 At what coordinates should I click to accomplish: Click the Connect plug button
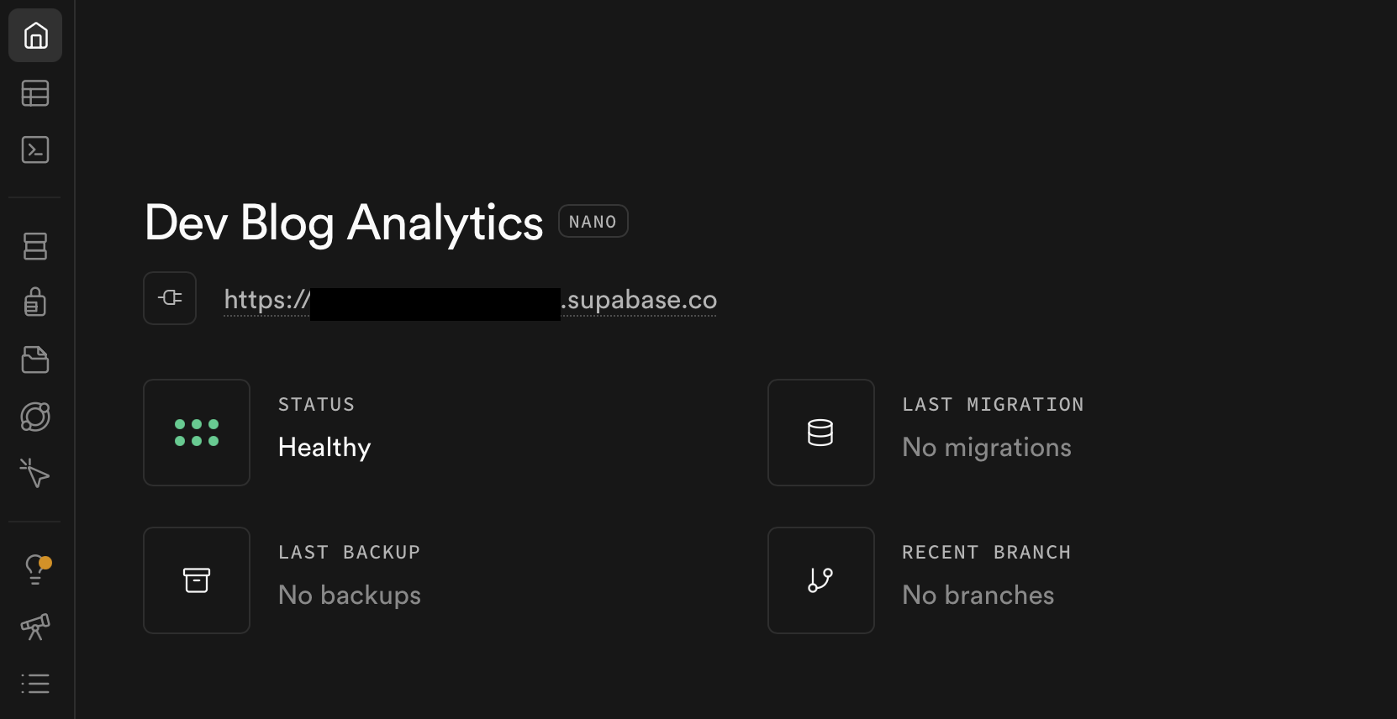[170, 298]
